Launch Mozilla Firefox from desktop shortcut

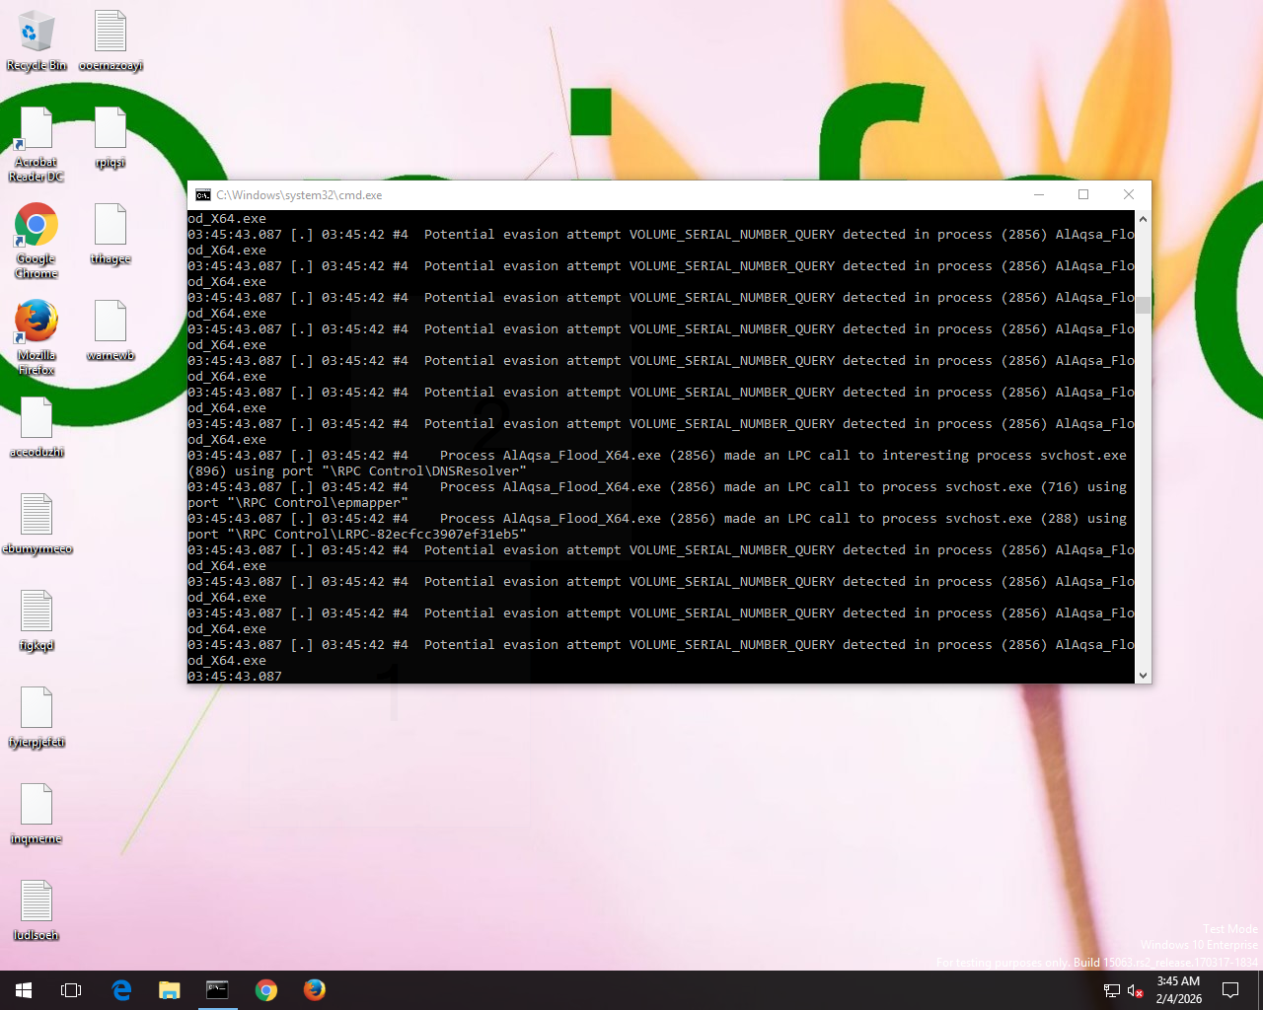[37, 323]
